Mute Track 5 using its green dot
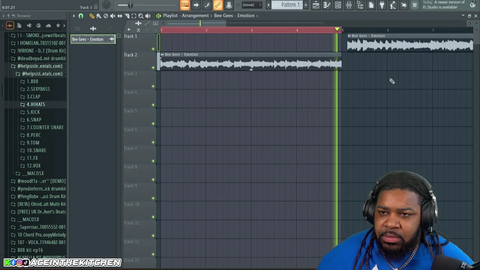 click(x=153, y=124)
